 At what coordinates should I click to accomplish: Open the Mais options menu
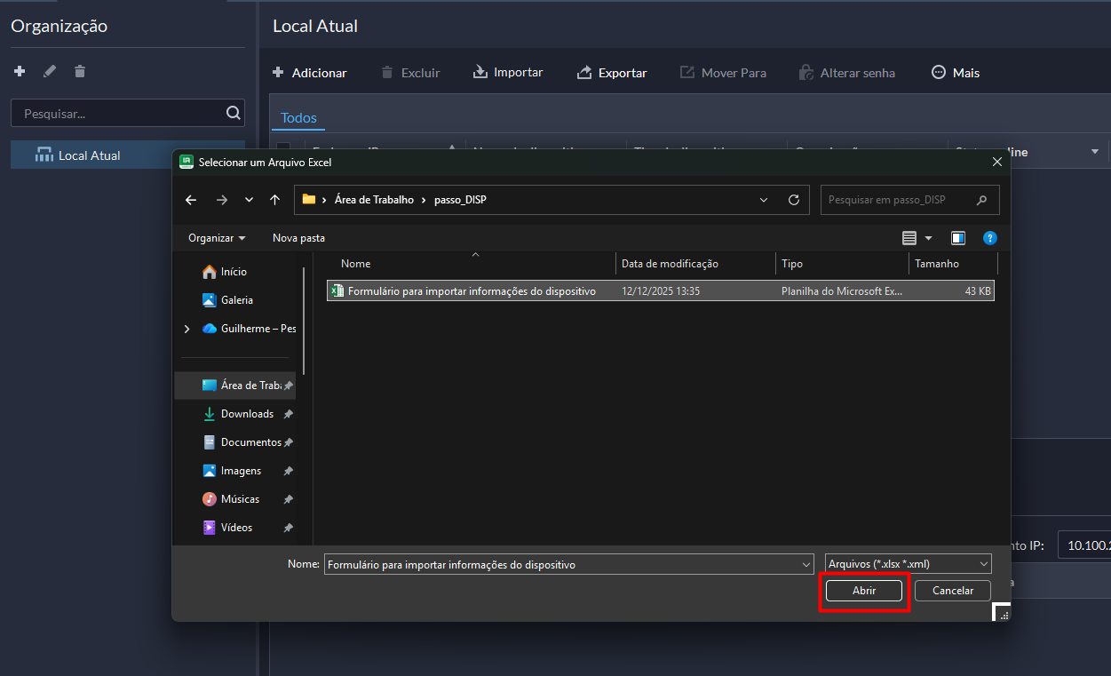click(x=956, y=73)
